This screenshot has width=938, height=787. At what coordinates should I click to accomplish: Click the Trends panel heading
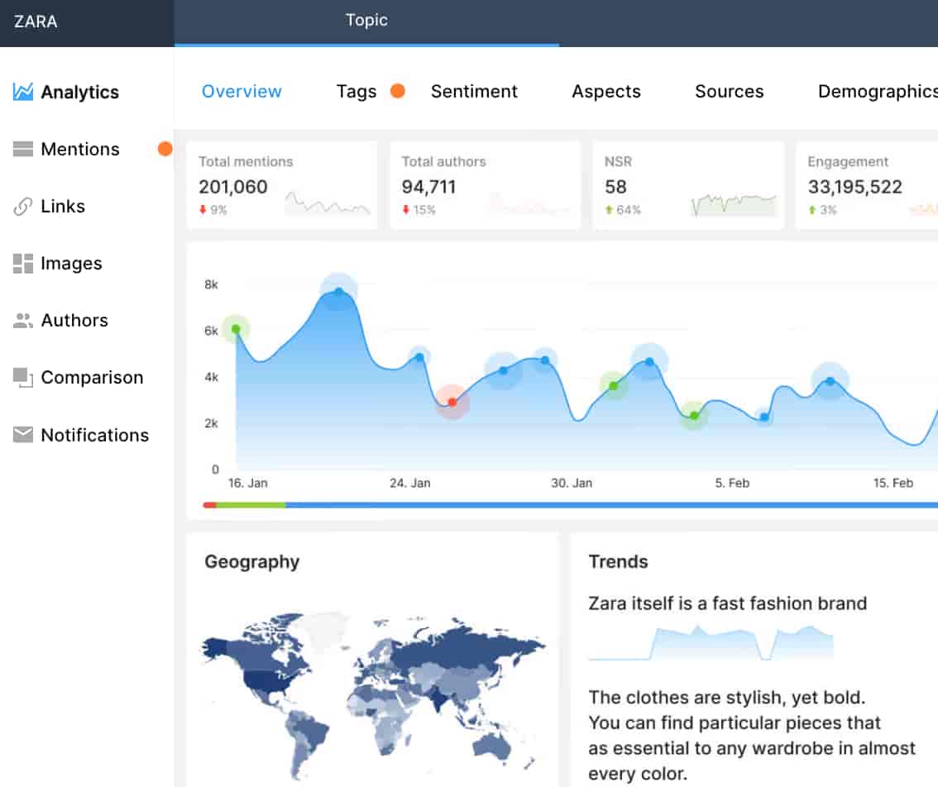[x=618, y=561]
